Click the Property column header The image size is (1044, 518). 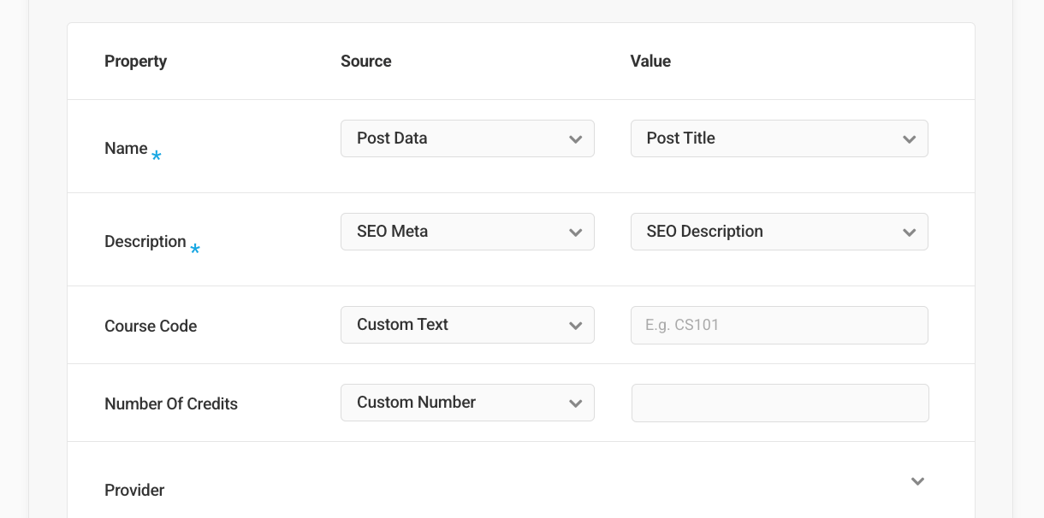pyautogui.click(x=135, y=61)
